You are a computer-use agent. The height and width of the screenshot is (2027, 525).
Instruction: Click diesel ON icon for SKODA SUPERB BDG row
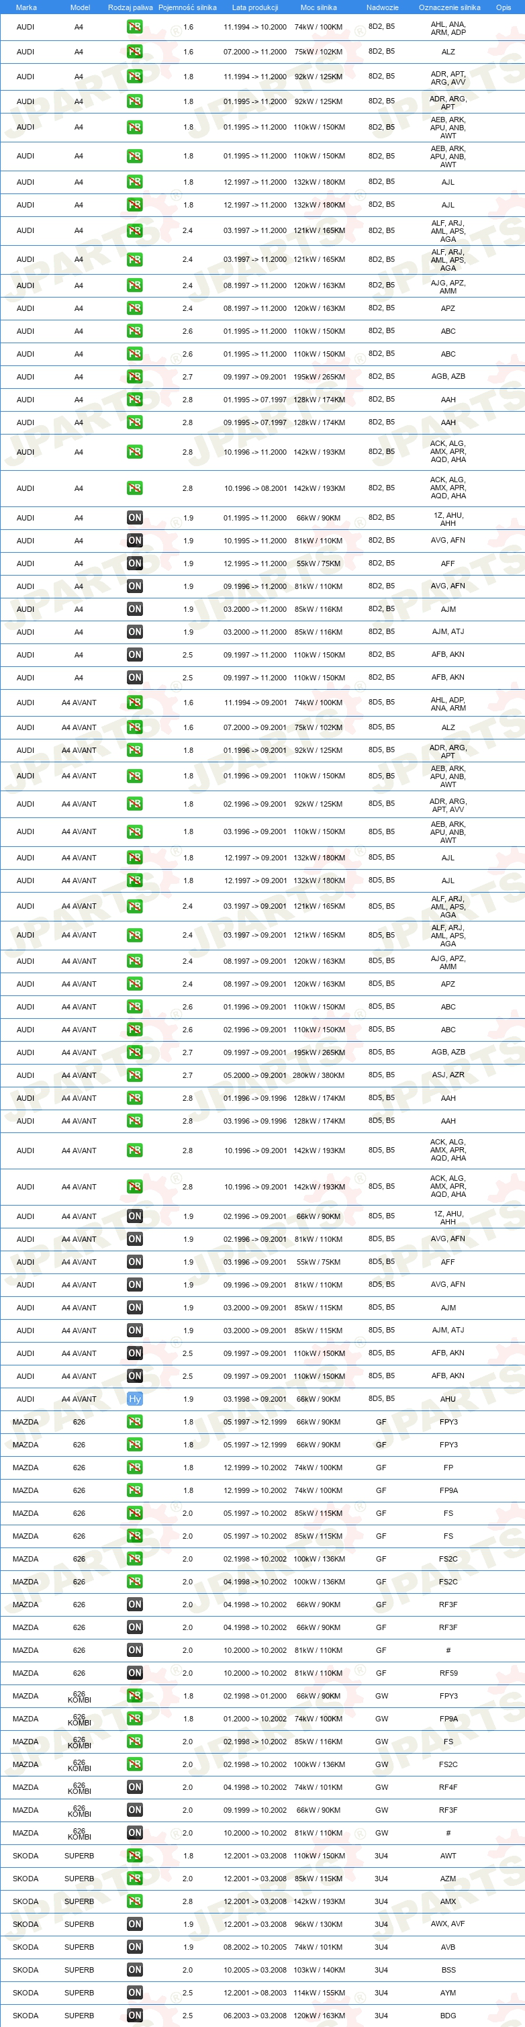tap(134, 2015)
